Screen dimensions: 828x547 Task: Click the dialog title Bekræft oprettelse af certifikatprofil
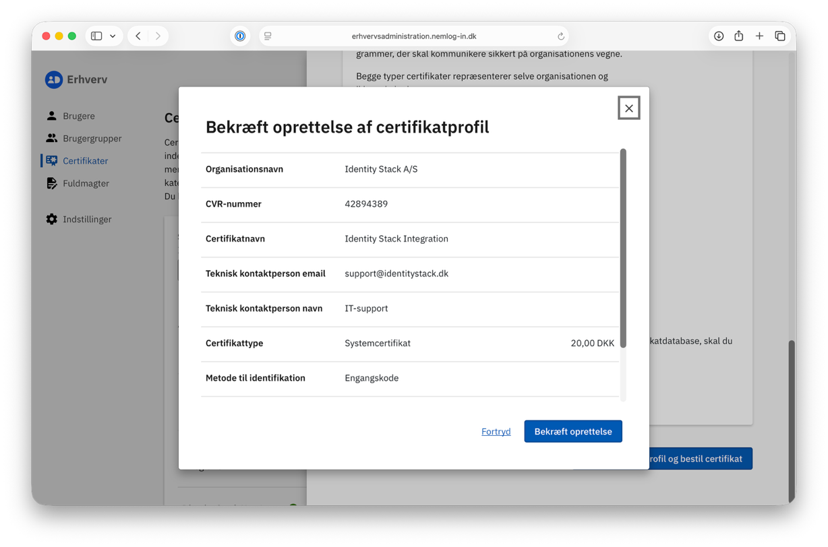[347, 127]
